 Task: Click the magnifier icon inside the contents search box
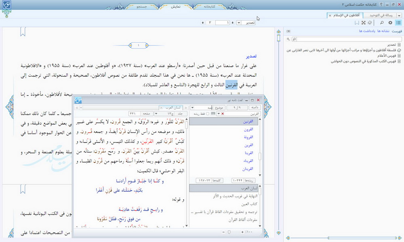coord(294,39)
